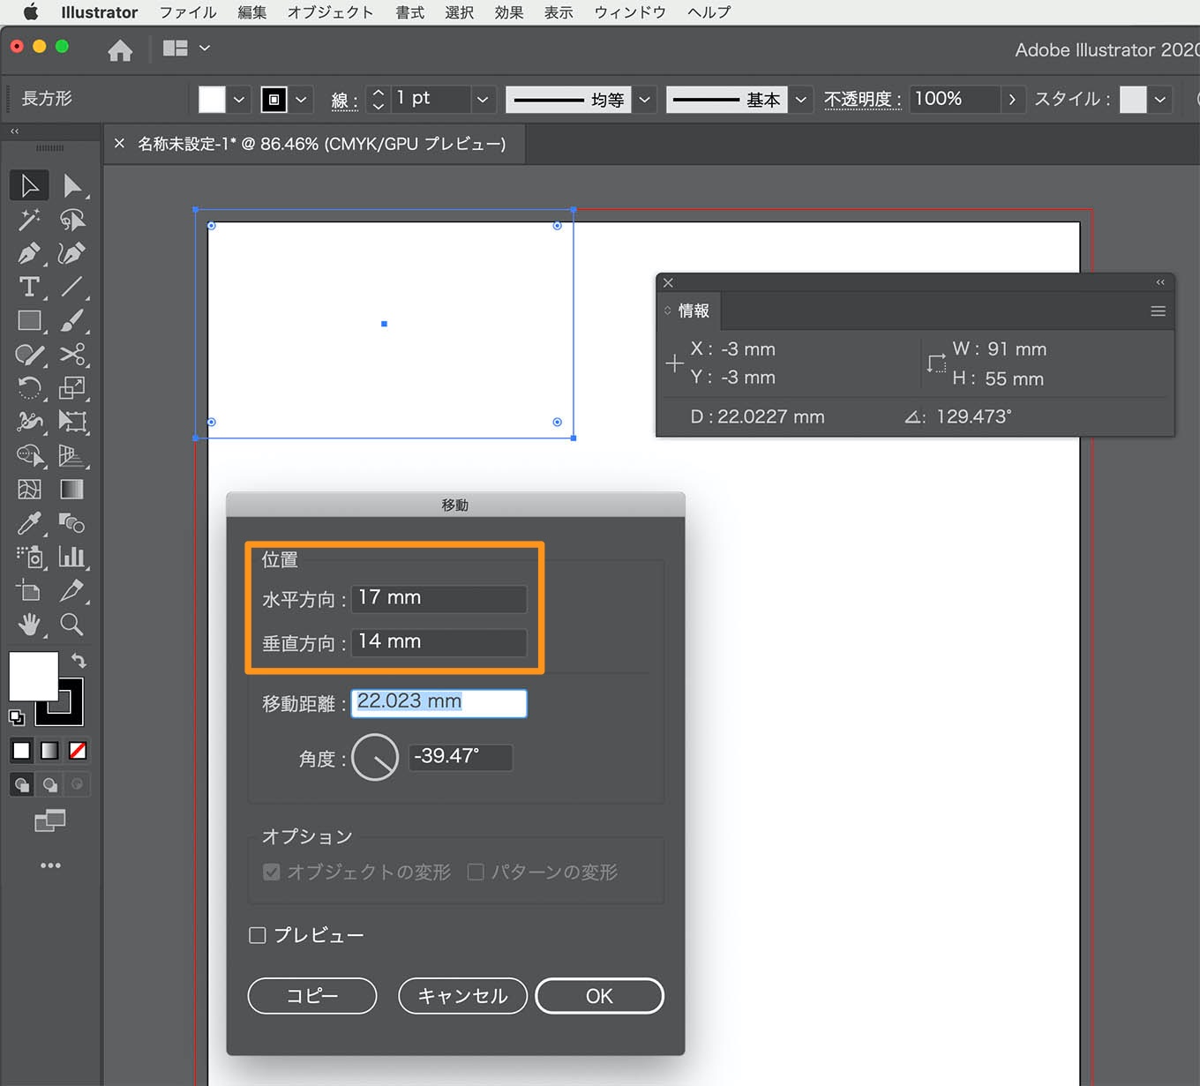Open the stroke color dropdown arrow
This screenshot has width=1200, height=1086.
pos(301,100)
